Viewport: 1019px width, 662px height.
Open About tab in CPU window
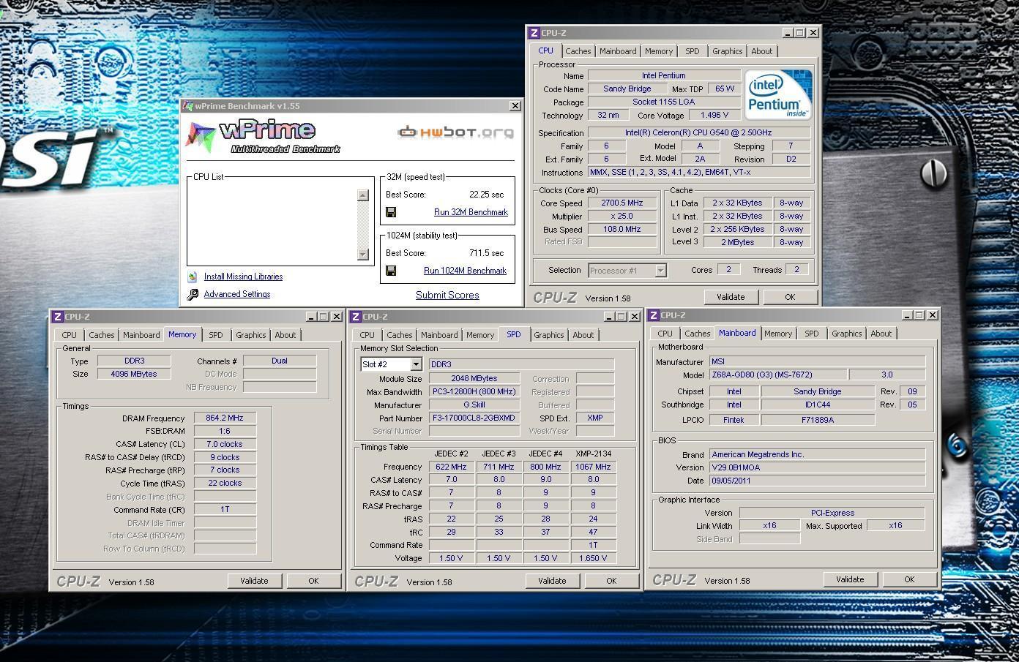[761, 51]
